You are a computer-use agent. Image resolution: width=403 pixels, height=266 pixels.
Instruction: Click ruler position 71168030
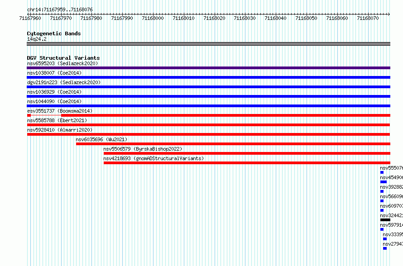(245, 18)
